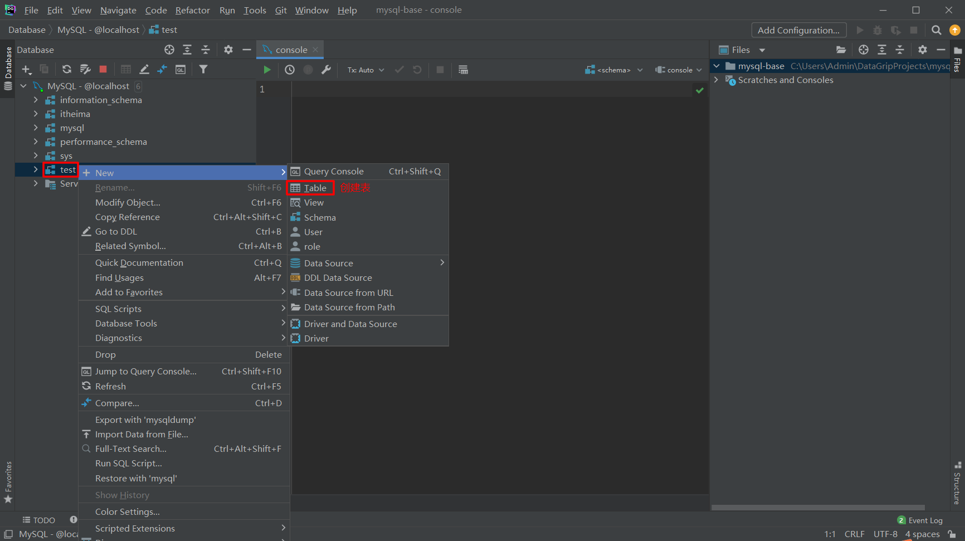Image resolution: width=965 pixels, height=541 pixels.
Task: Open the console session dropdown
Action: (x=679, y=70)
